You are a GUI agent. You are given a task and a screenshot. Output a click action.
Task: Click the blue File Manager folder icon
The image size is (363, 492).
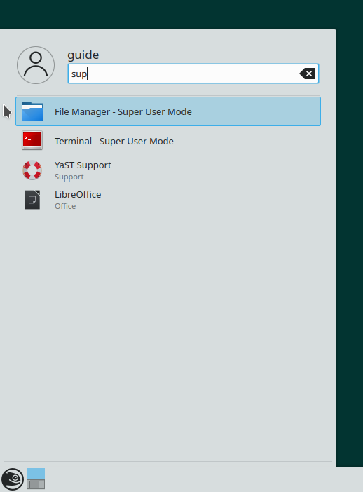(32, 111)
